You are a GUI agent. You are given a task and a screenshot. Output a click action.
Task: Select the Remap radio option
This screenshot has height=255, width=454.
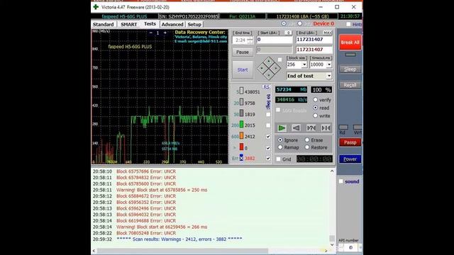(280, 147)
